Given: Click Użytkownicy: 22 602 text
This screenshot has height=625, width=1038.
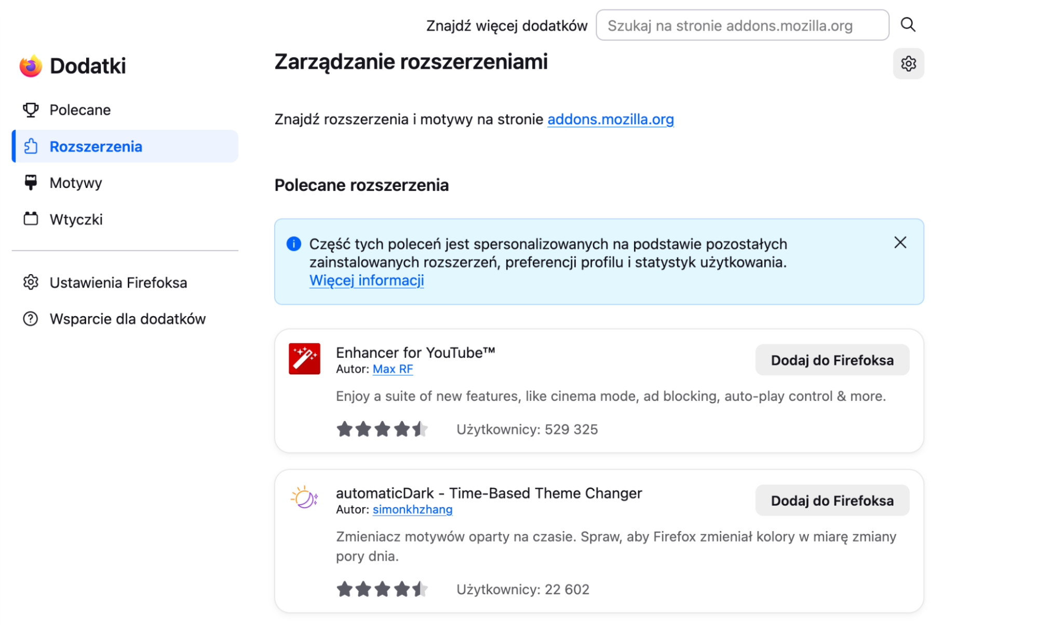Looking at the screenshot, I should (523, 589).
